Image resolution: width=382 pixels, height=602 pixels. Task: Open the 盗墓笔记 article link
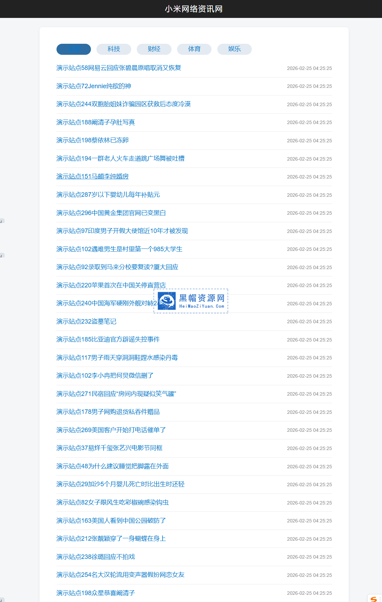(86, 322)
